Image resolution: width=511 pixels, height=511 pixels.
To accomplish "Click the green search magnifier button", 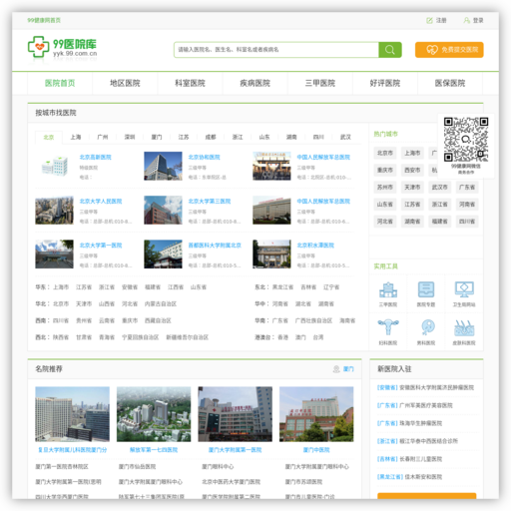I will pos(390,50).
